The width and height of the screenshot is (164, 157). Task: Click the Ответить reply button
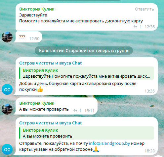[x=144, y=9]
